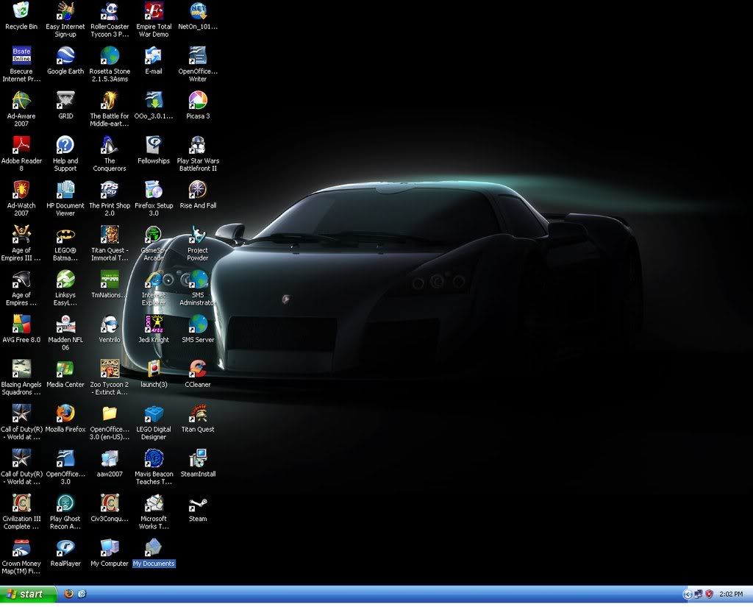753x607 pixels.
Task: Select Play Ghost Recon shortcut
Action: pos(65,503)
